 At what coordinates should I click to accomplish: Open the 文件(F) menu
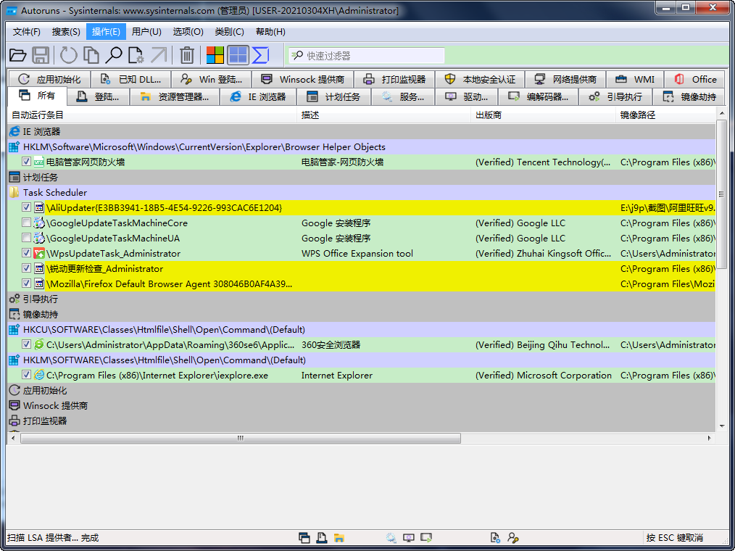tap(26, 31)
